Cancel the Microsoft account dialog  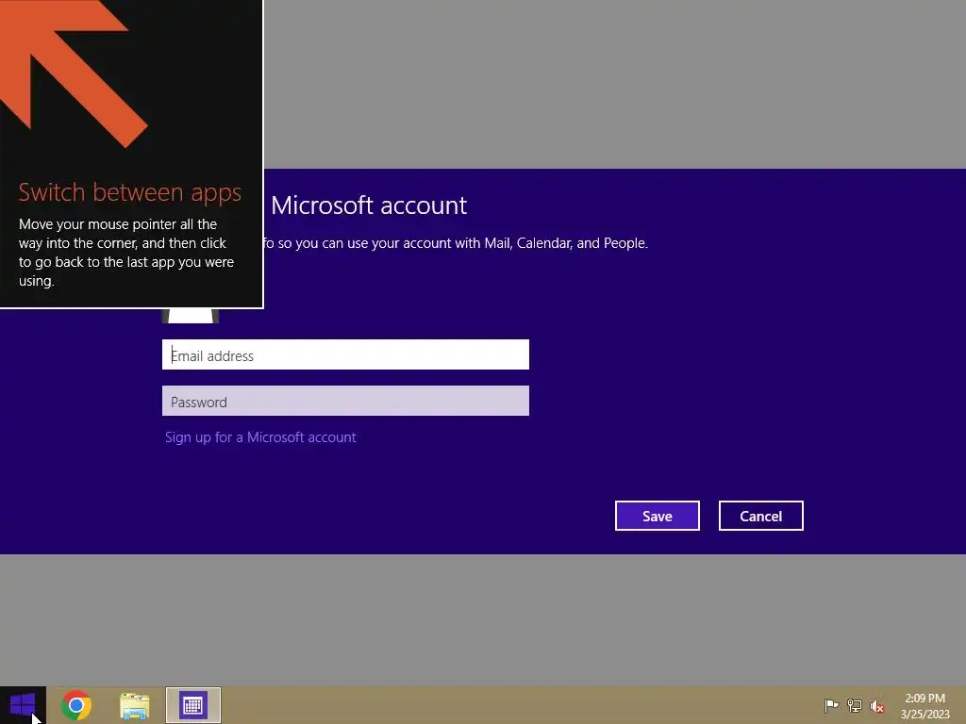click(x=761, y=516)
